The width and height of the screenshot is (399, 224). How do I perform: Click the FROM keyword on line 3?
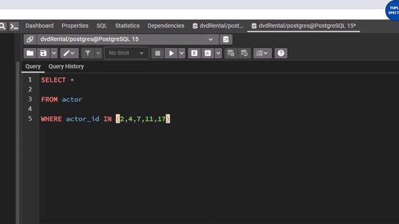[x=49, y=100]
